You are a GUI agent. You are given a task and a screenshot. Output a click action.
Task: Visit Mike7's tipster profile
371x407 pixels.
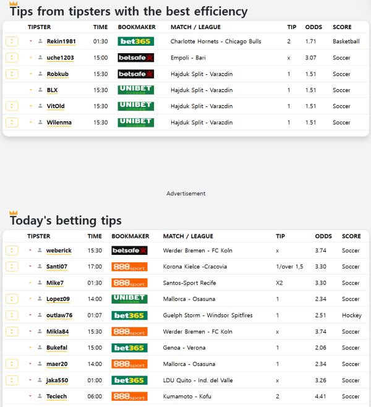tap(55, 283)
